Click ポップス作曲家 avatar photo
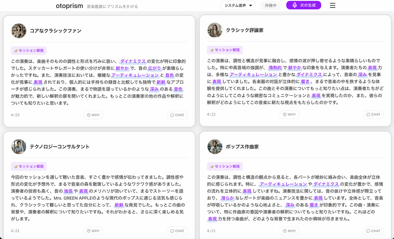 (215, 147)
